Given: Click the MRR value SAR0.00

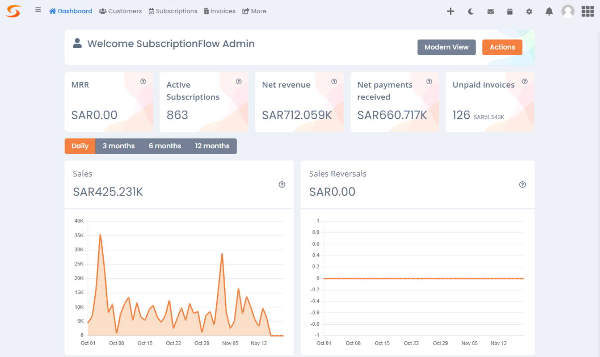Looking at the screenshot, I should (x=94, y=115).
